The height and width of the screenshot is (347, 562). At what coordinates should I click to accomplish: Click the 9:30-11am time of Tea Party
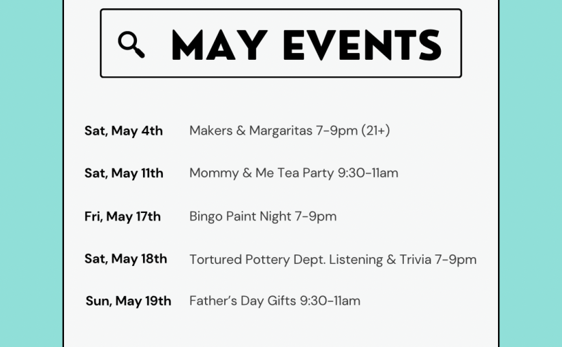click(368, 173)
